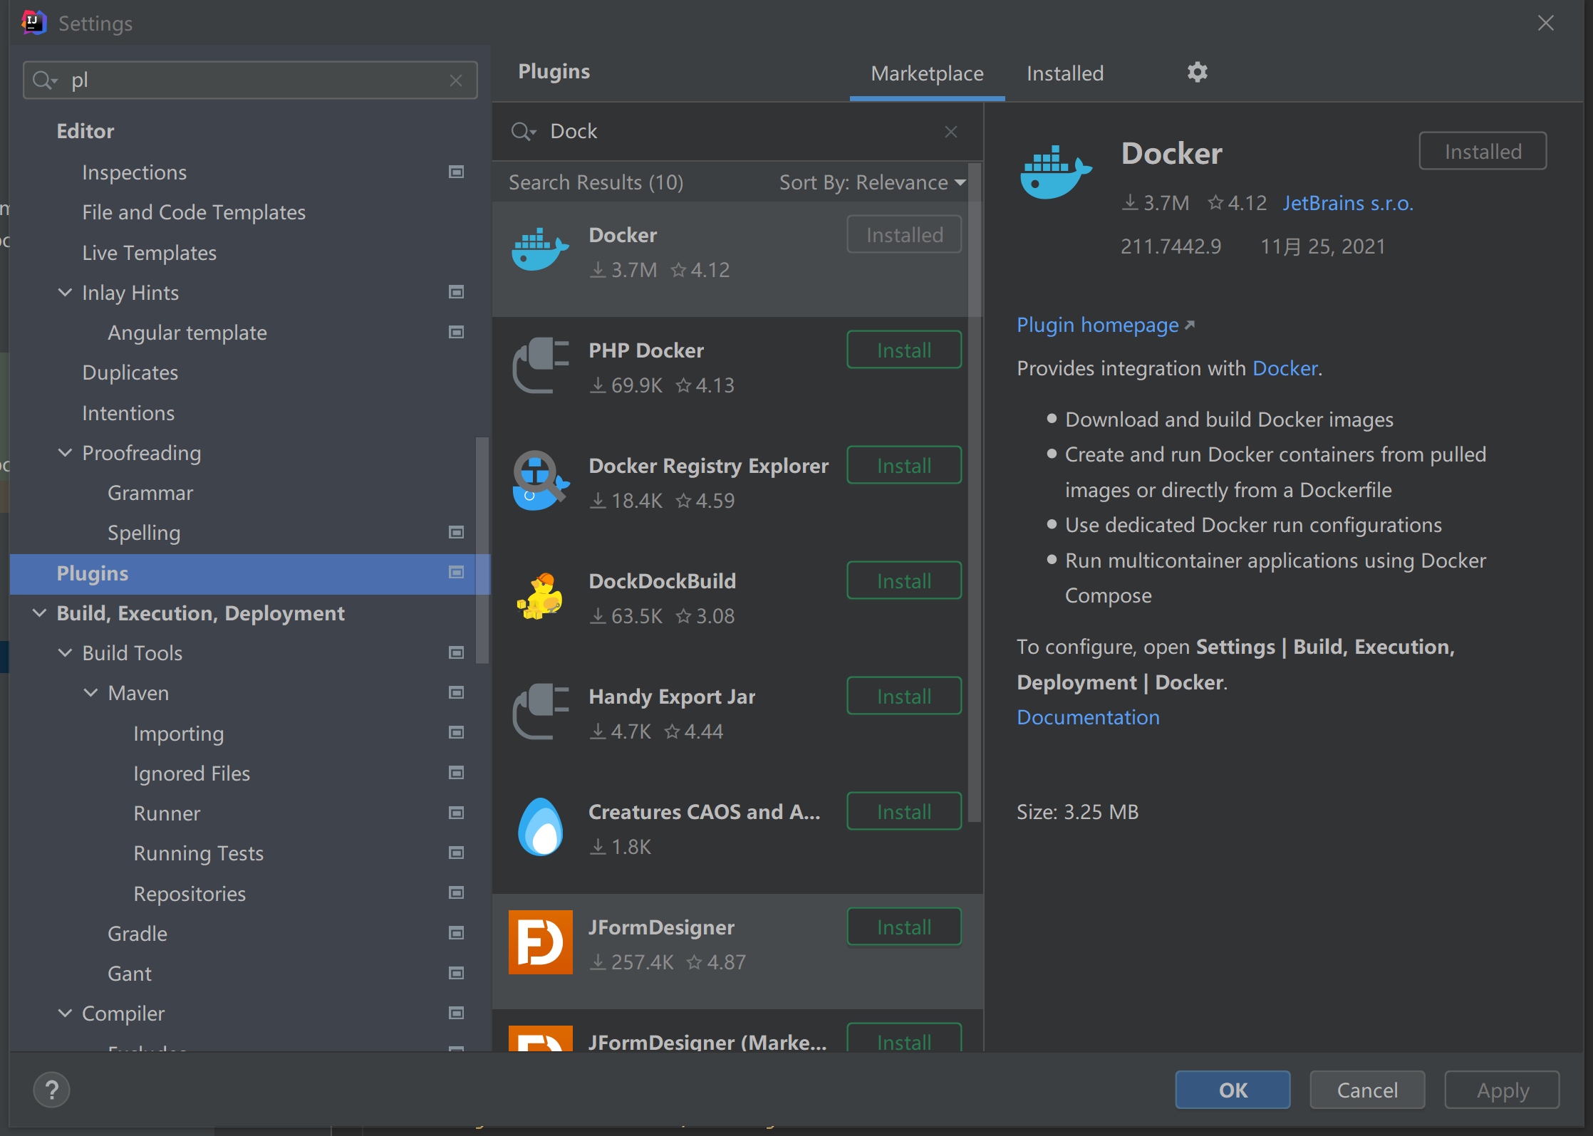Click the Documentation link
Screen dimensions: 1593x1136
coord(1086,716)
